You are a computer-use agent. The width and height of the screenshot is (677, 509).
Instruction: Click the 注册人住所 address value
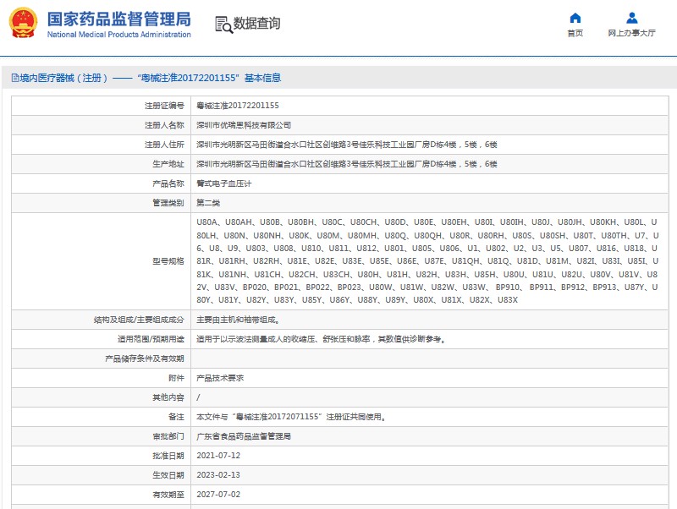pos(347,145)
